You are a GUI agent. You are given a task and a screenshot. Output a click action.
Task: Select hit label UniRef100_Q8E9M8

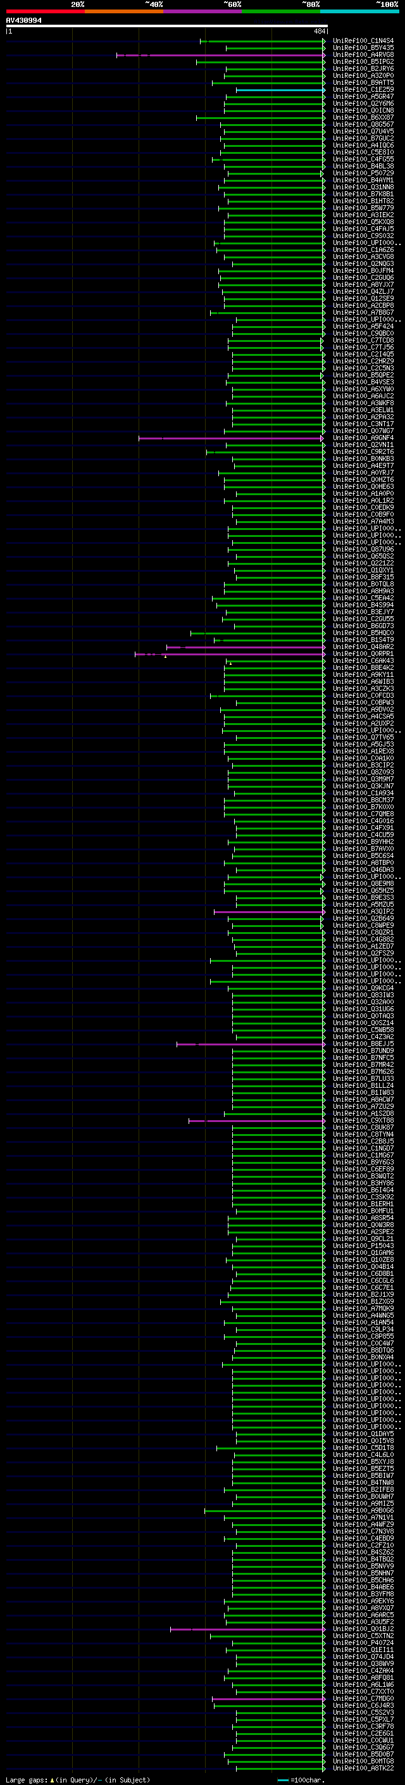point(363,883)
